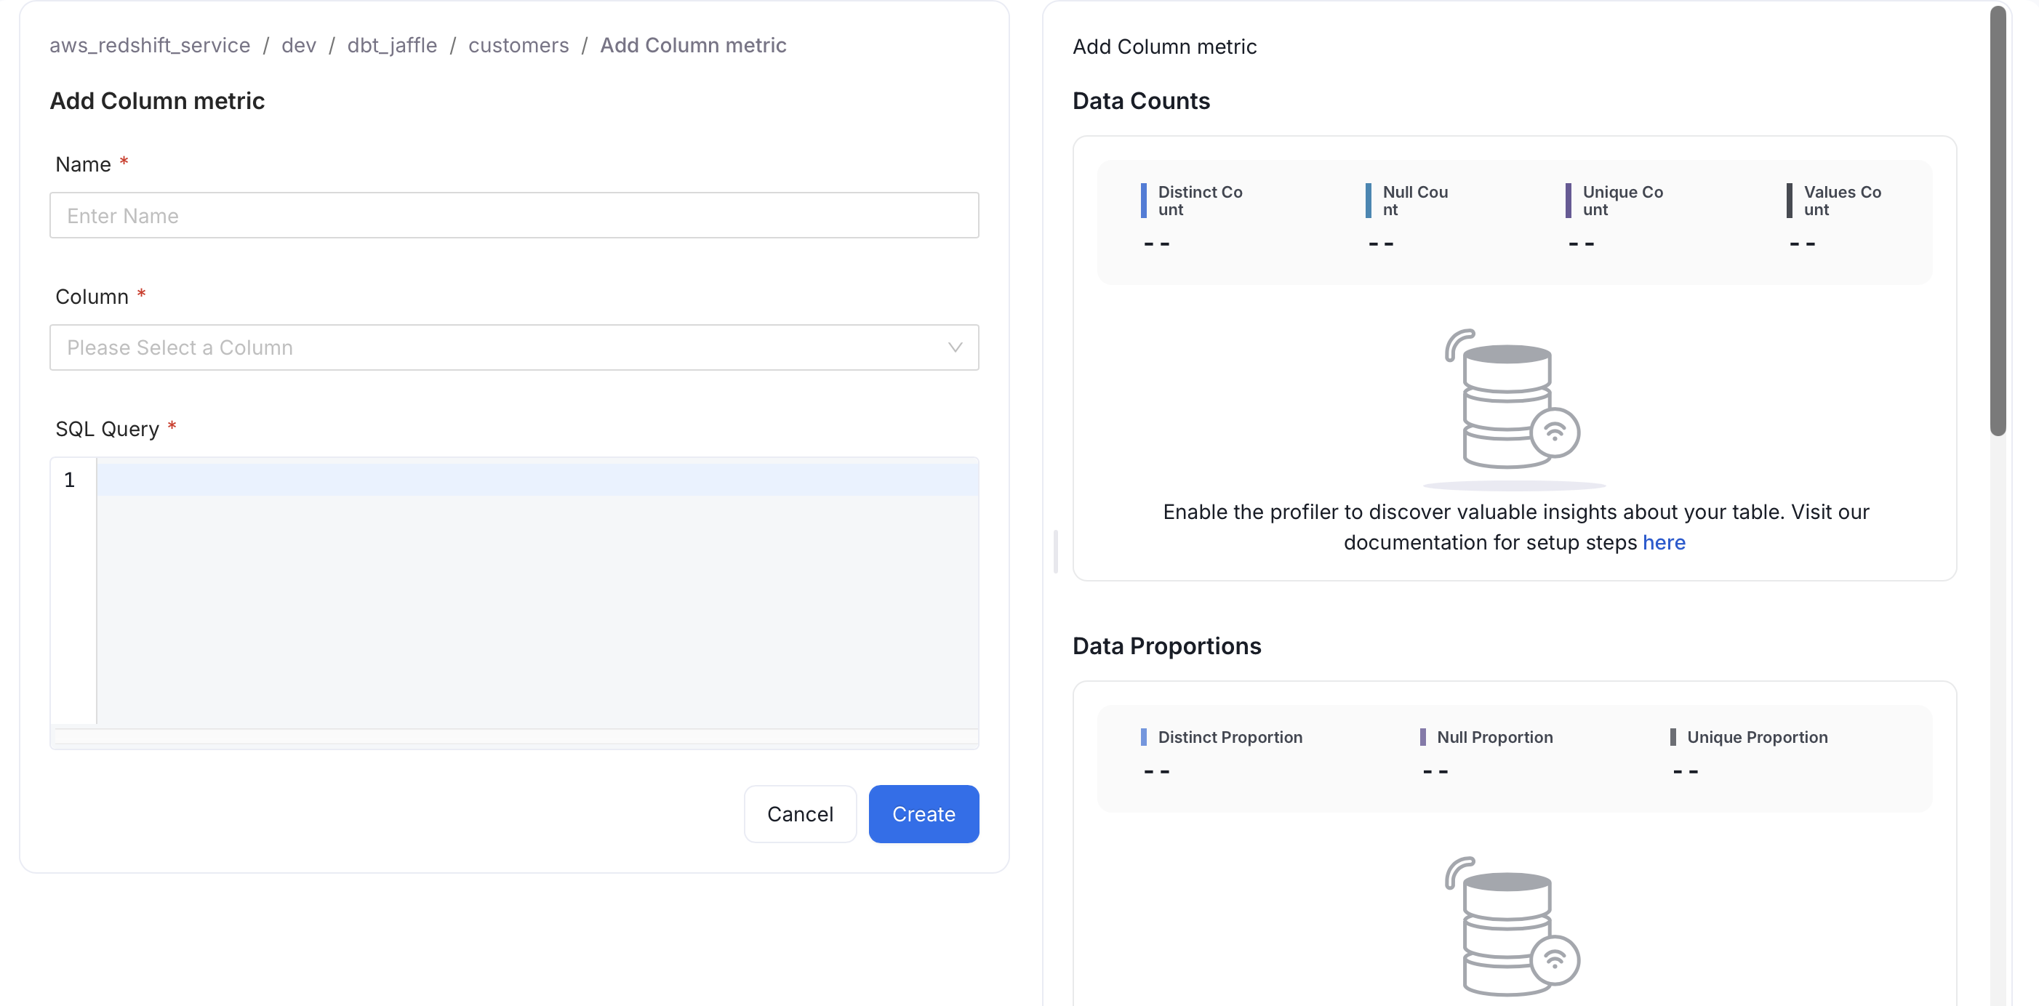The width and height of the screenshot is (2039, 1006).
Task: Click the SQL Query field label
Action: 107,429
